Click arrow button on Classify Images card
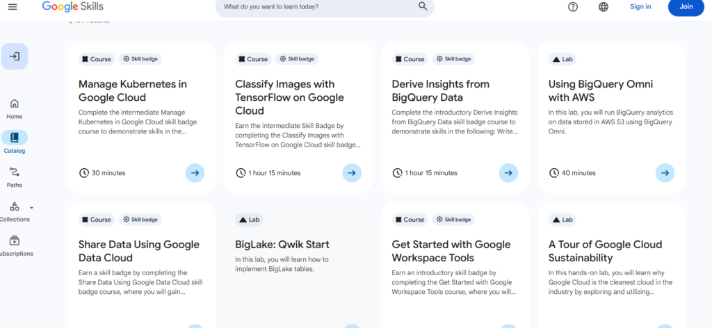This screenshot has height=328, width=712. [352, 173]
